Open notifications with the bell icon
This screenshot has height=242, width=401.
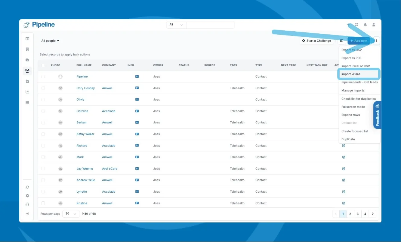point(365,25)
